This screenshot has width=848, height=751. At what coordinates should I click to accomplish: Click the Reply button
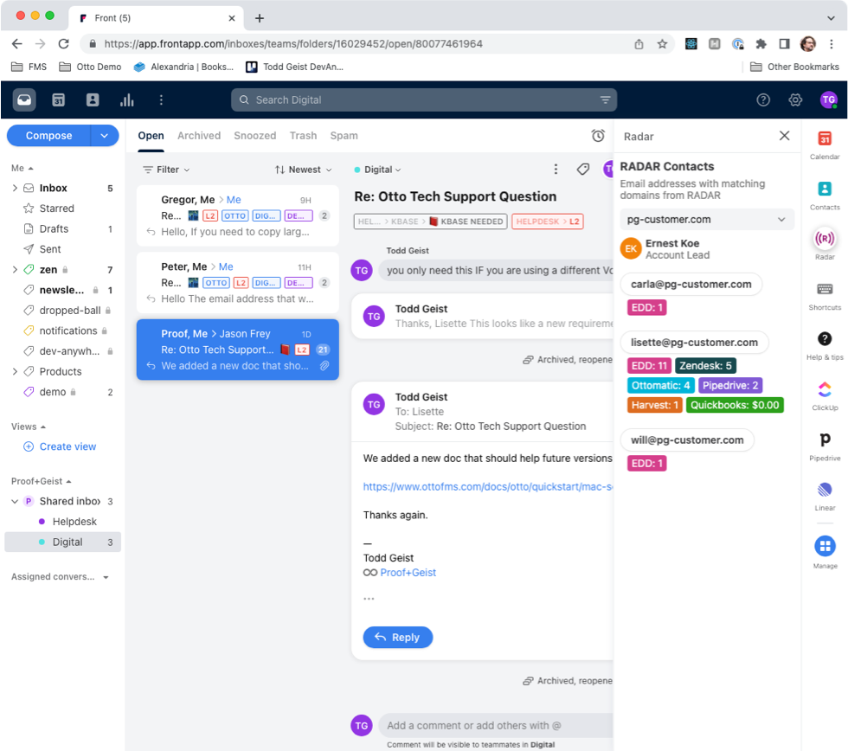397,637
